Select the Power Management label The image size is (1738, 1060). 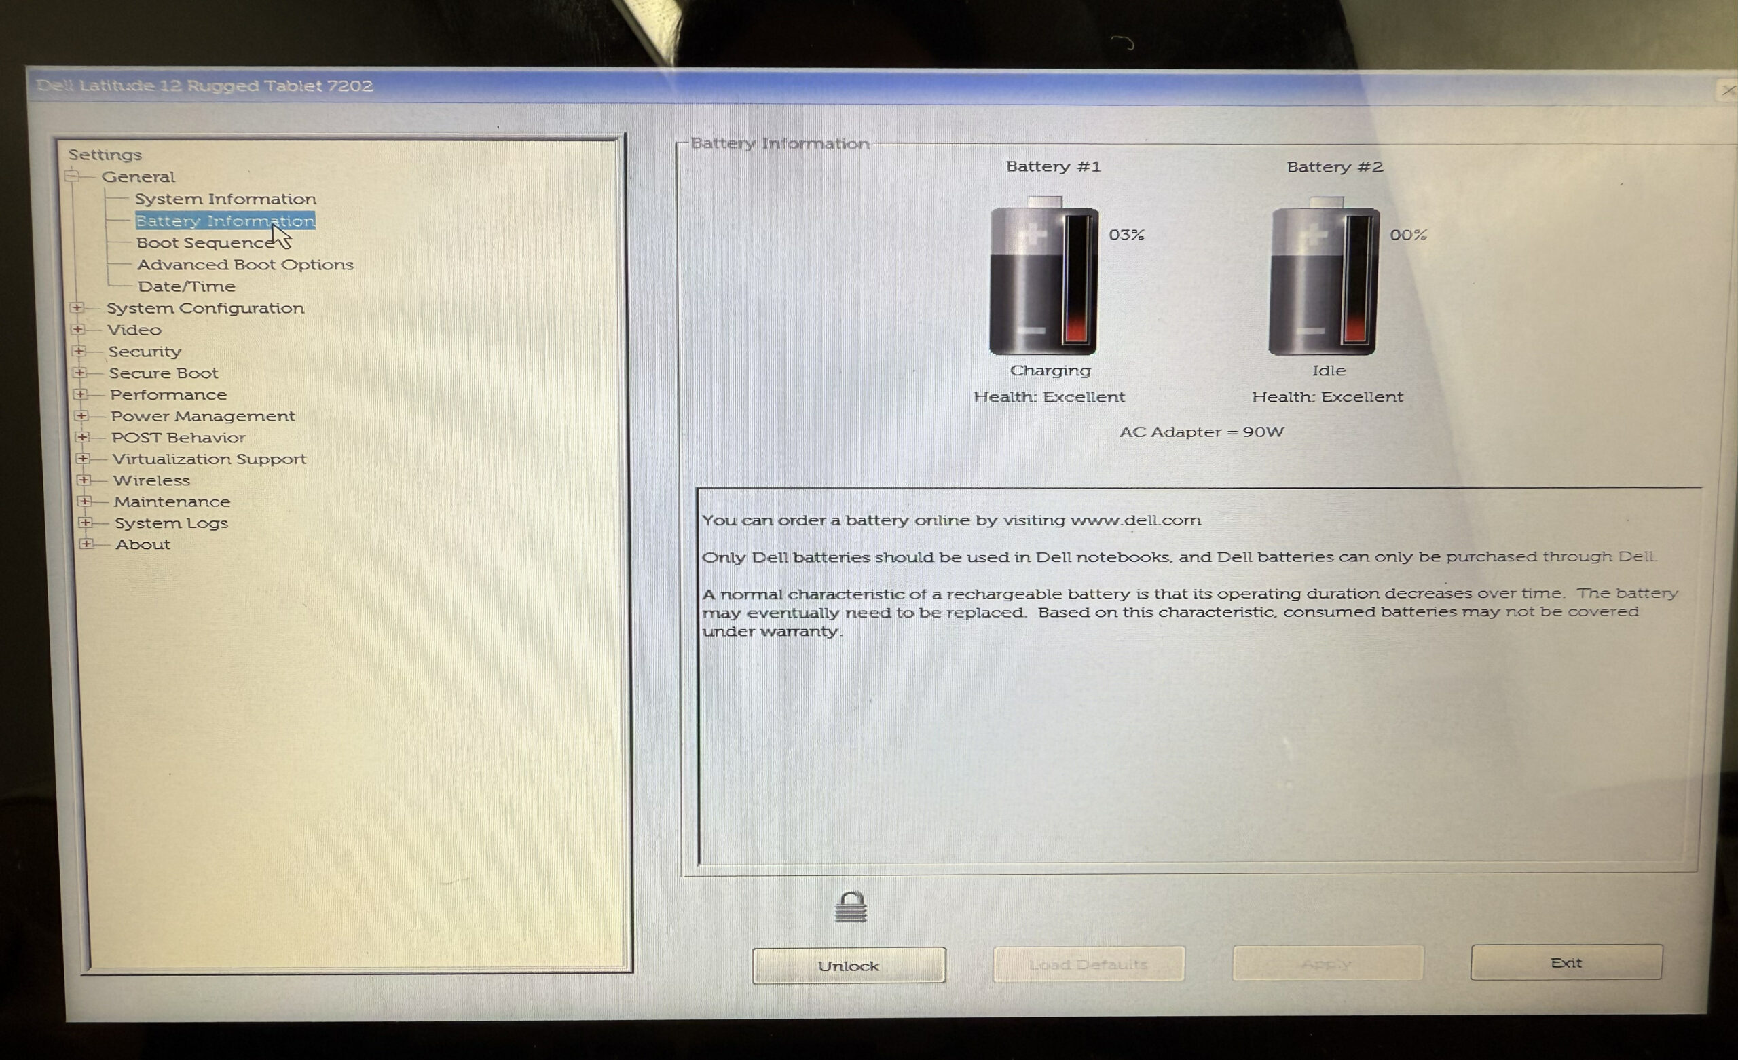[x=203, y=416]
